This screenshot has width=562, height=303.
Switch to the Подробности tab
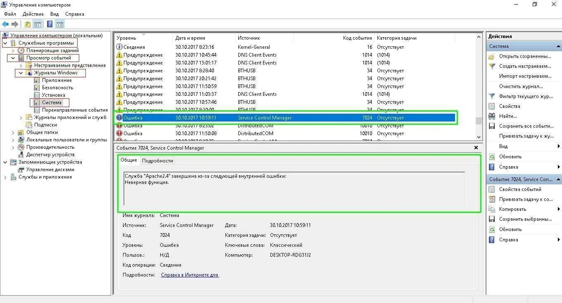157,160
